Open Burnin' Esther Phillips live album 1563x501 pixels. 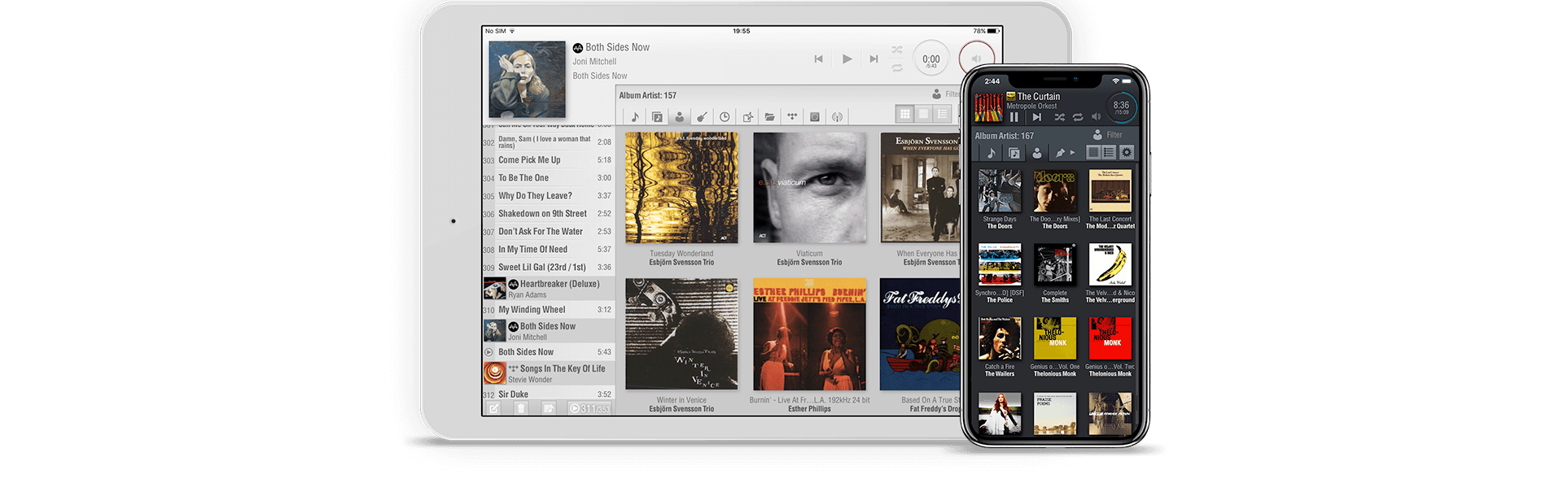809,334
